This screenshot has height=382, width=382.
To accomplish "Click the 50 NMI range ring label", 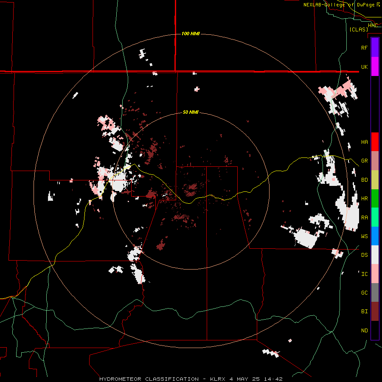I will 191,112.
